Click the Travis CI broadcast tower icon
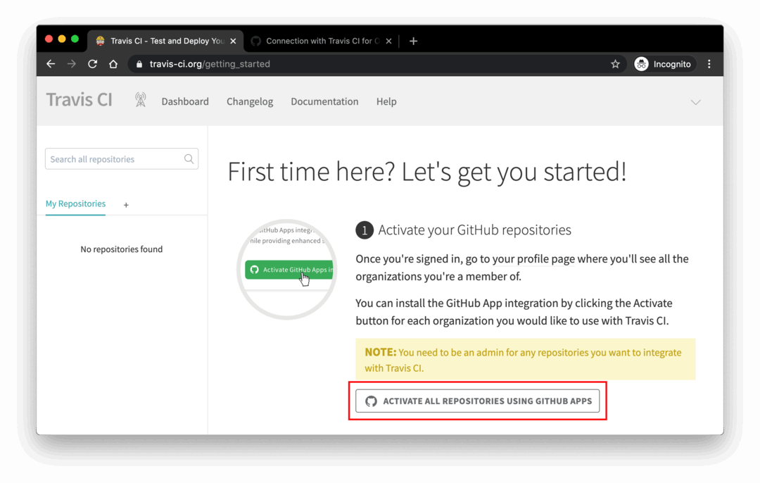The height and width of the screenshot is (483, 760). tap(141, 101)
